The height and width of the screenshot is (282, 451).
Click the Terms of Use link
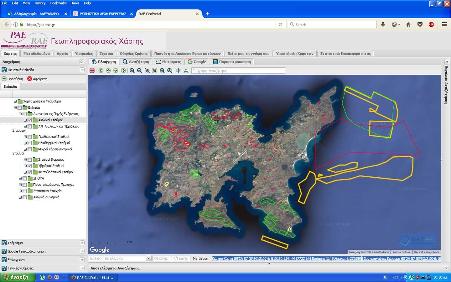click(x=401, y=252)
